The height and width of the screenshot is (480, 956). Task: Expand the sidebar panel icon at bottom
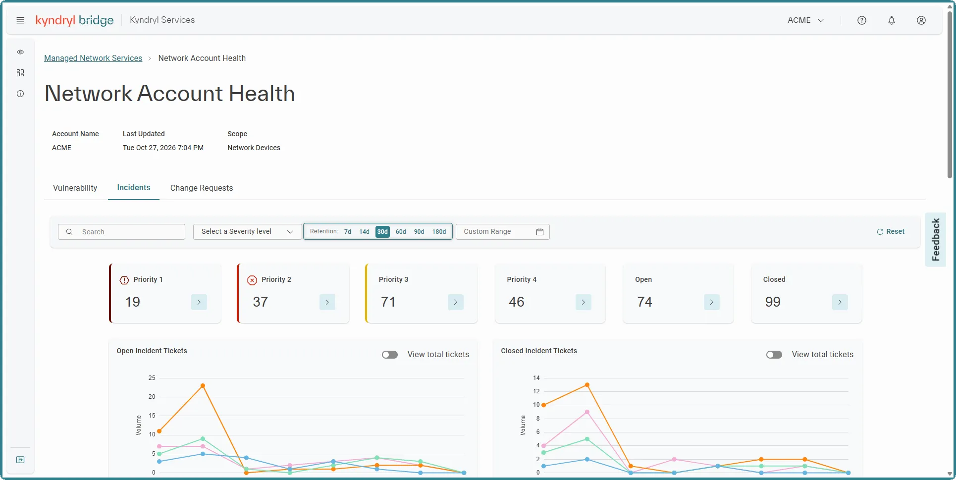[x=20, y=460]
